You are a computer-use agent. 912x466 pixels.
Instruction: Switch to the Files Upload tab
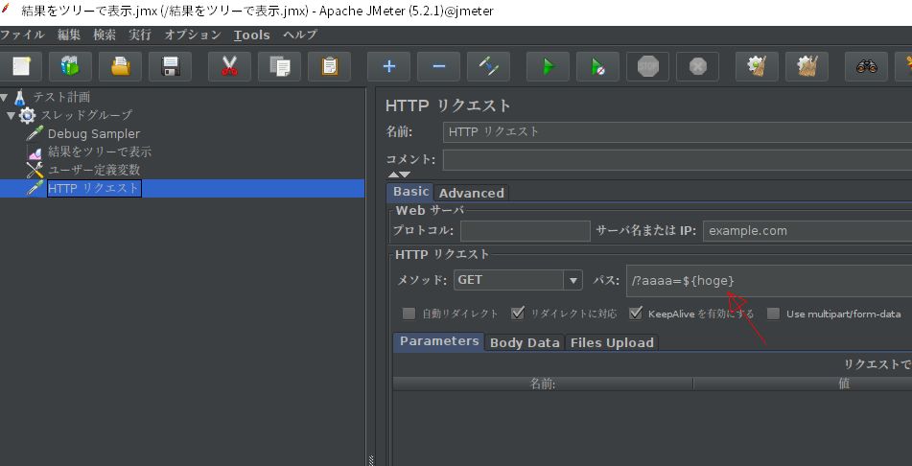point(612,342)
